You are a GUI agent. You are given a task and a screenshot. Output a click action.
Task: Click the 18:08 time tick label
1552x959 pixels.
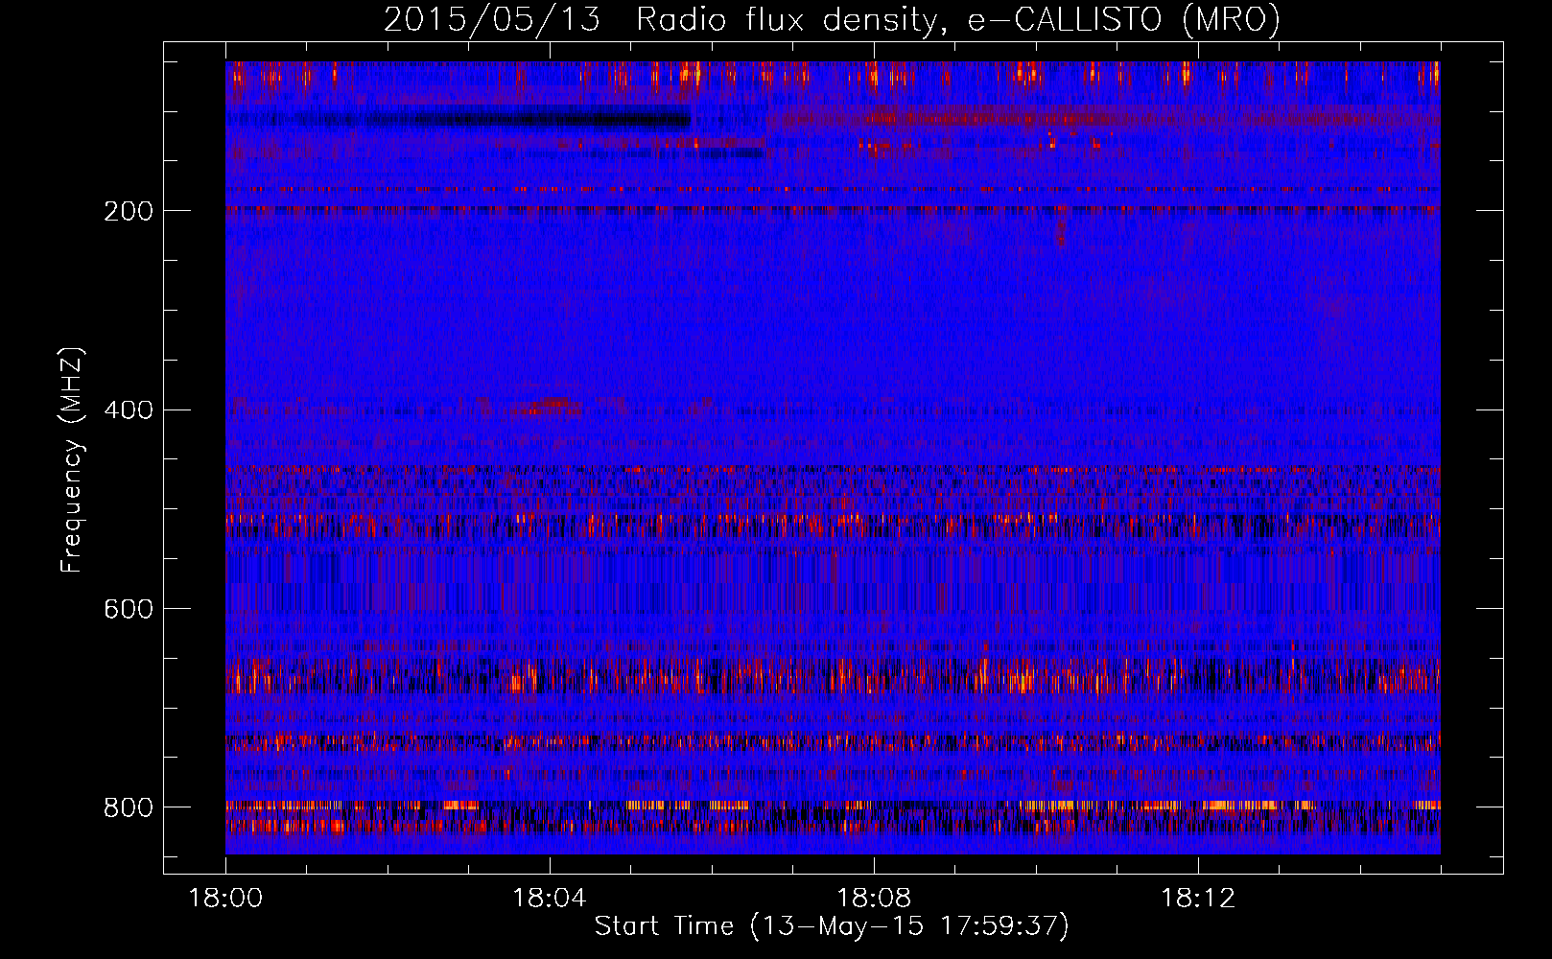(x=874, y=899)
